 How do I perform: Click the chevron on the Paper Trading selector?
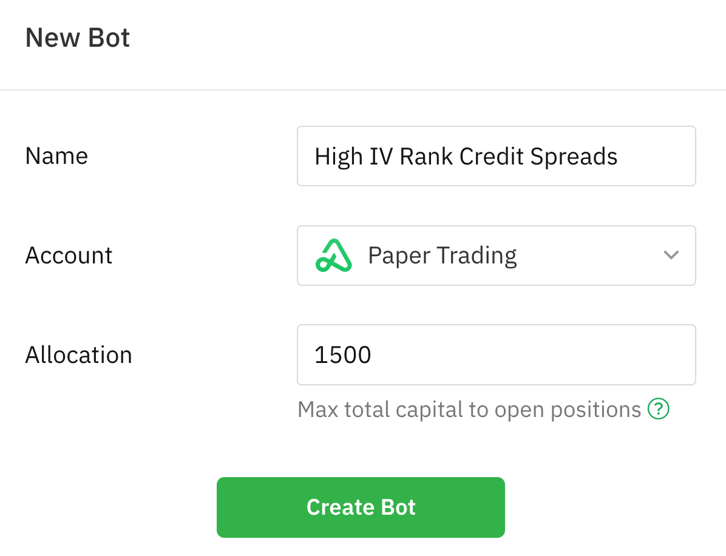(671, 255)
